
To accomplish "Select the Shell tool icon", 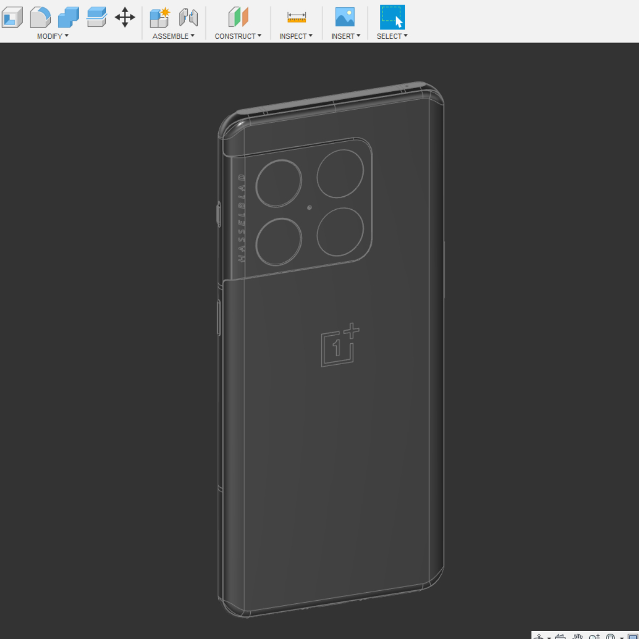I will pos(13,17).
